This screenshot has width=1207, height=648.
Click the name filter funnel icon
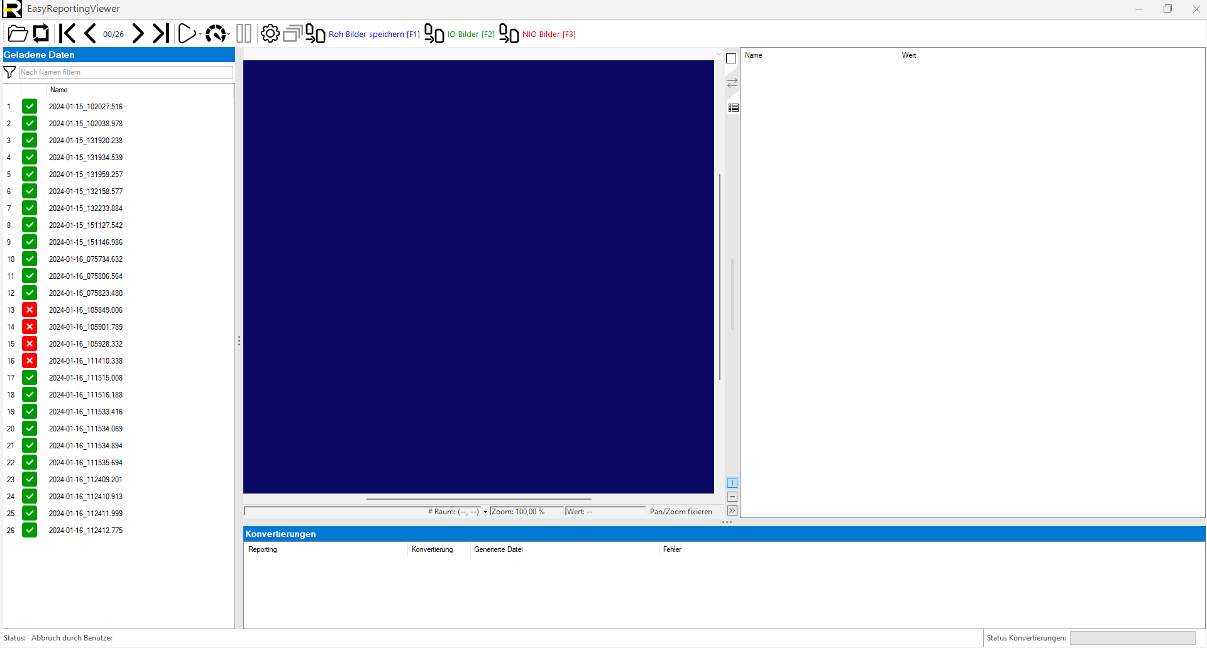pyautogui.click(x=9, y=72)
